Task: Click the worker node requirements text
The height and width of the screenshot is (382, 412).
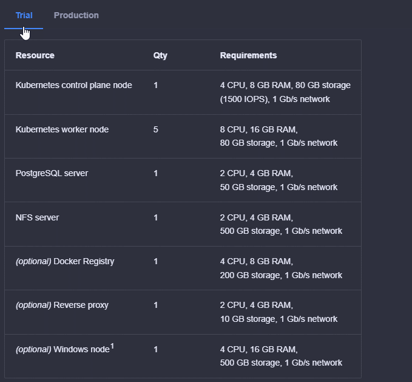Action: coord(279,136)
